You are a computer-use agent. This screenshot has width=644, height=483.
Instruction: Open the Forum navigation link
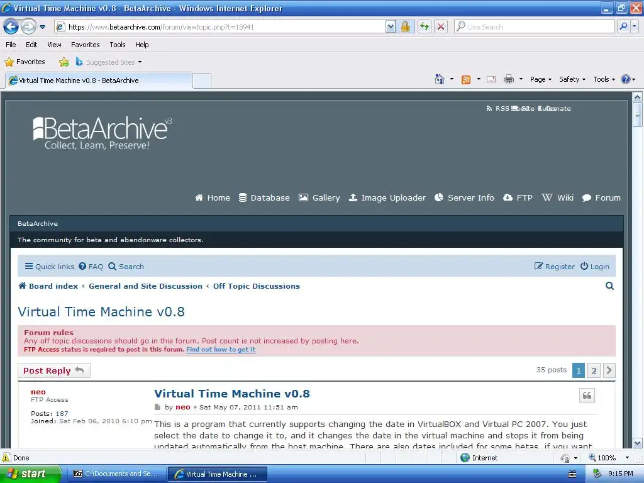click(x=601, y=198)
